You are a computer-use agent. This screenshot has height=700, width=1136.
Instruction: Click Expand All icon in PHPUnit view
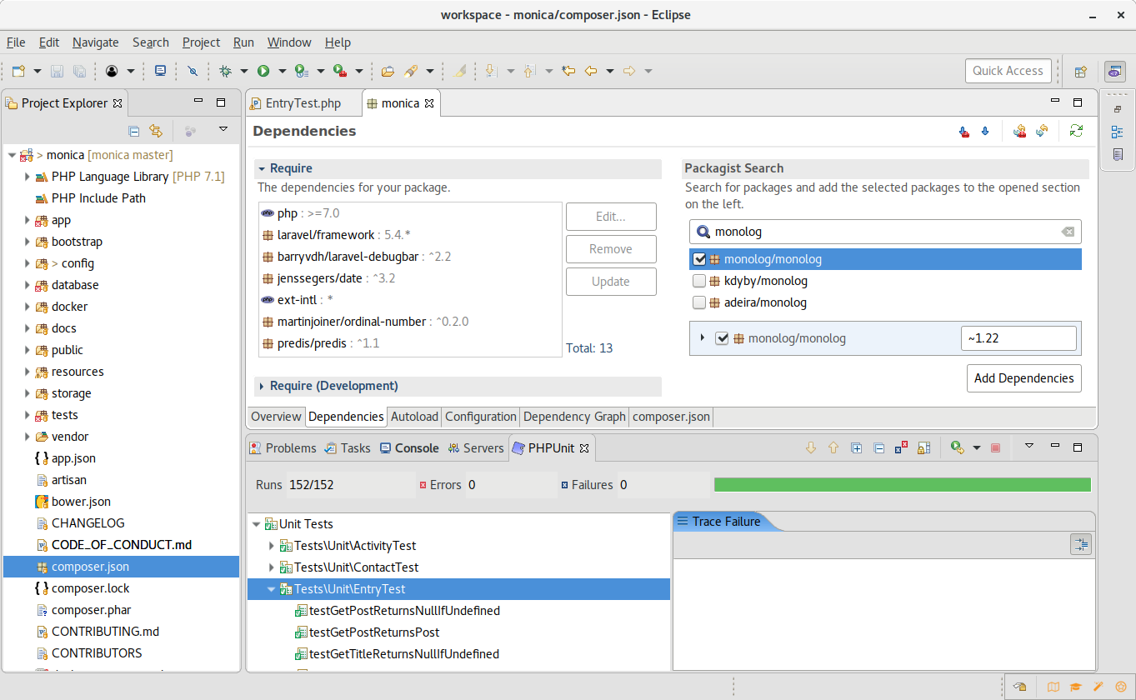click(x=856, y=448)
